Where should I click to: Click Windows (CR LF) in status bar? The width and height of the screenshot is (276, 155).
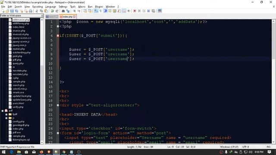[229, 147]
